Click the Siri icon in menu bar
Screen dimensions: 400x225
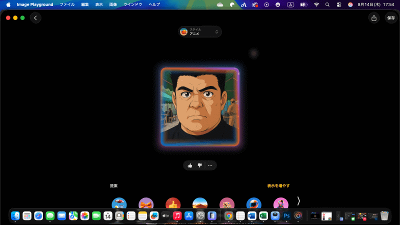point(350,4)
